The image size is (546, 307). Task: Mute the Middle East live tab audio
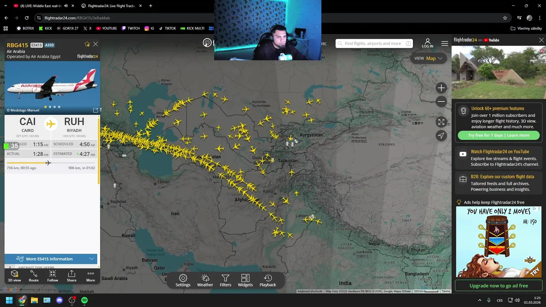pos(66,6)
